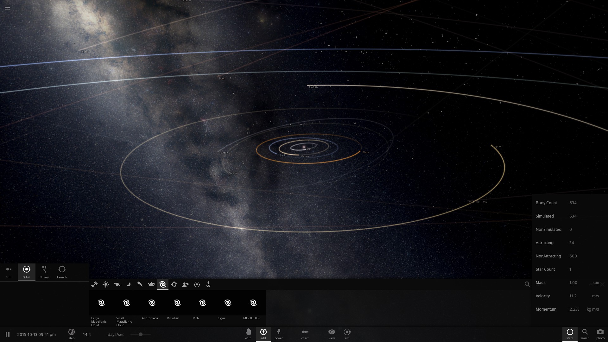The width and height of the screenshot is (608, 342).
Task: Take a photo with the camera icon
Action: tap(600, 334)
